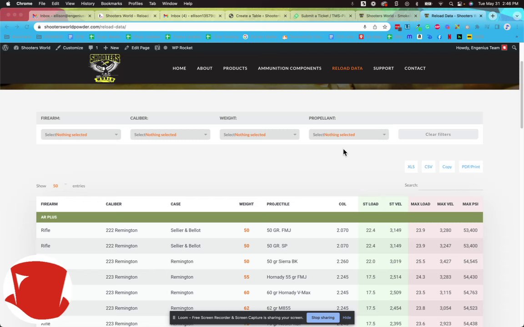Open the Profiles menu

pyautogui.click(x=136, y=4)
